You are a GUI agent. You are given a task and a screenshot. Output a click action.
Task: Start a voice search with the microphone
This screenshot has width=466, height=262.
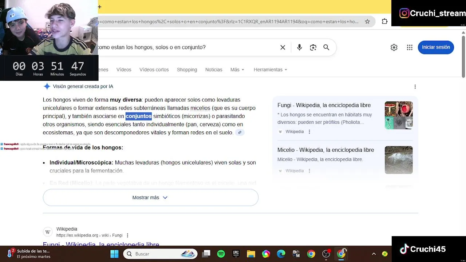tap(299, 47)
